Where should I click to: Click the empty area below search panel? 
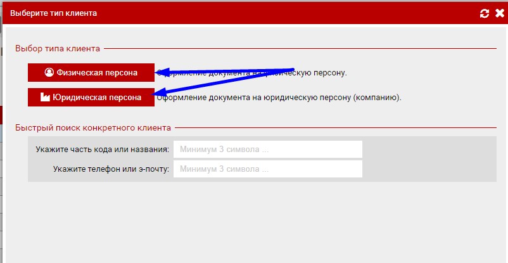(253, 222)
